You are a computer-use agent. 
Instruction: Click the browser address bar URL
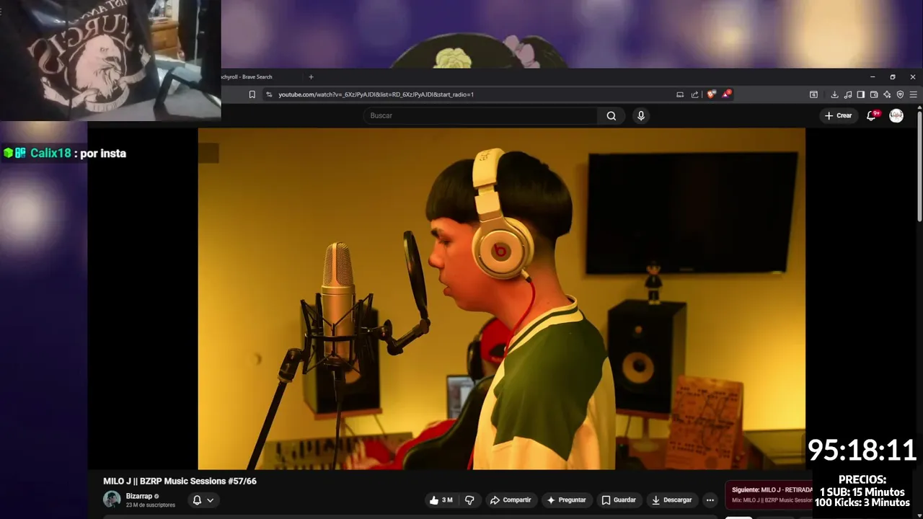coord(376,94)
